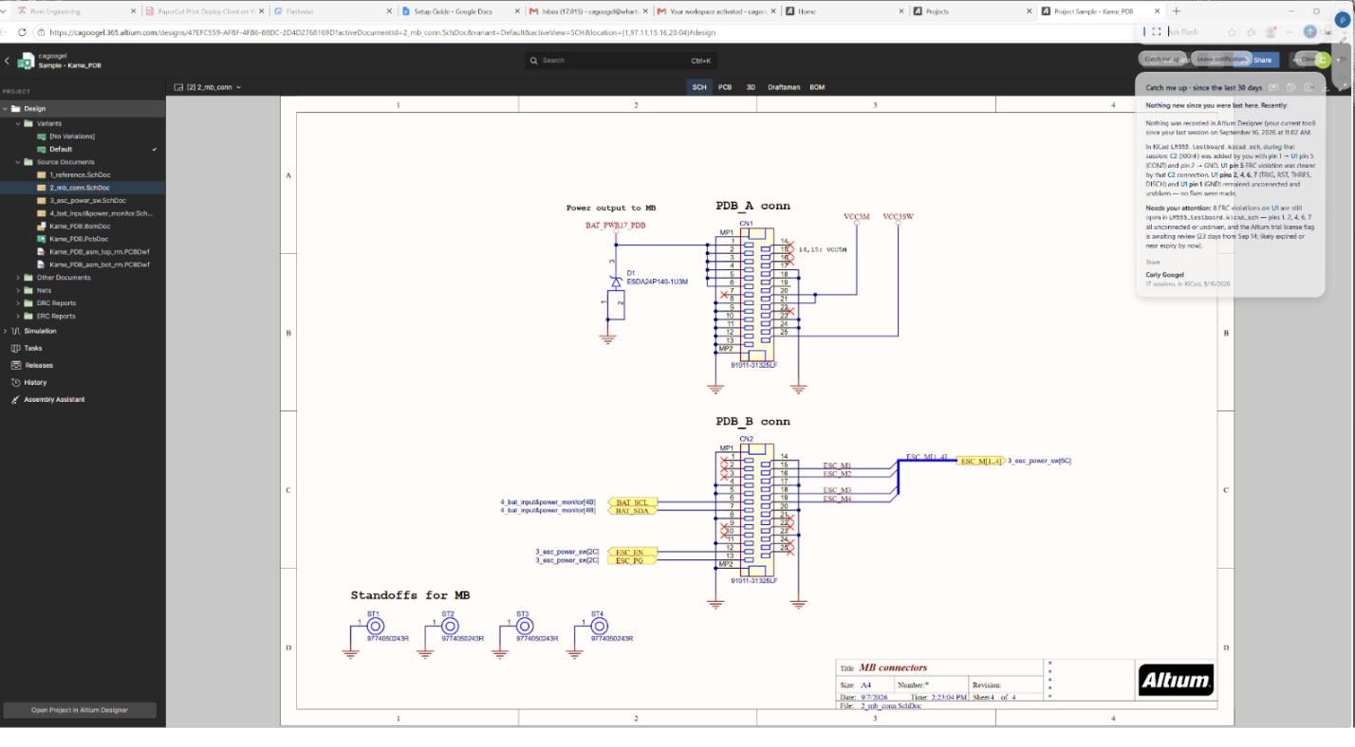Open Kame_PDB.BomDoc file icon

(x=42, y=227)
